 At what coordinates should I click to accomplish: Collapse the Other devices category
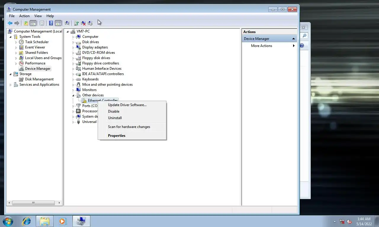tap(73, 95)
